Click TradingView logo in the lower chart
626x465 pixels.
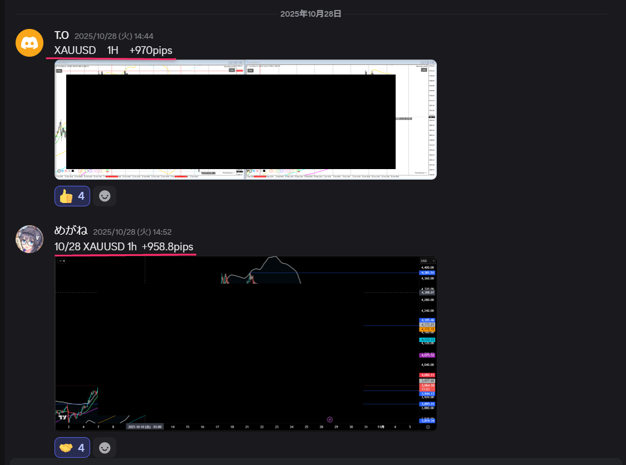point(62,417)
